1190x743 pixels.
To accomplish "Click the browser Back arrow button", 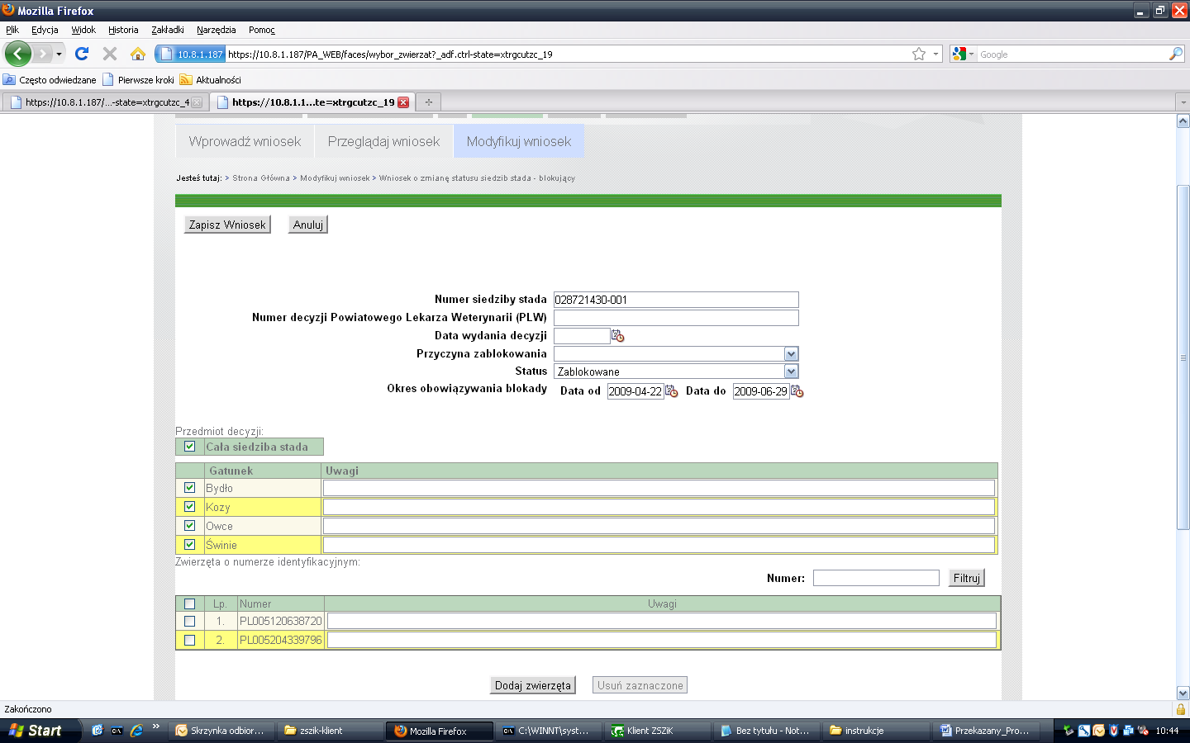I will [x=17, y=54].
